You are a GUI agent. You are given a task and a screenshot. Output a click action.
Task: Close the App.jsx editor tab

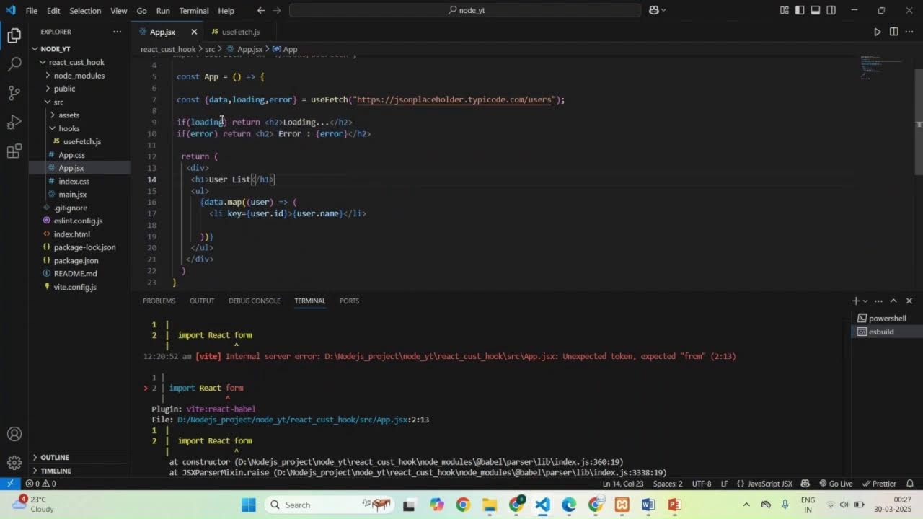click(x=194, y=32)
